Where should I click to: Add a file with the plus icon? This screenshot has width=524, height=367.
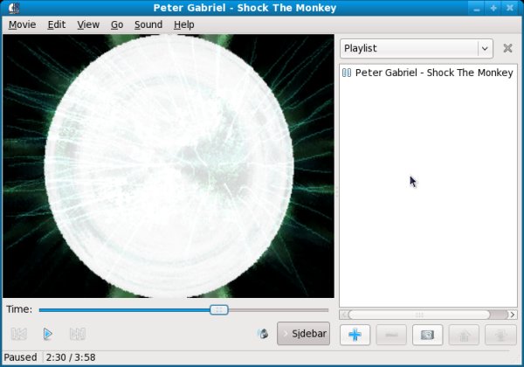(355, 335)
